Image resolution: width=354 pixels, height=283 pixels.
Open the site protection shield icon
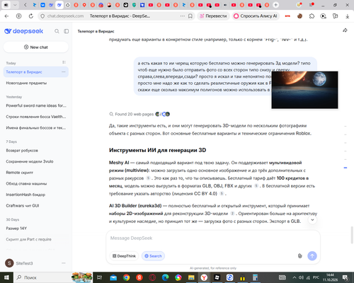[42, 16]
